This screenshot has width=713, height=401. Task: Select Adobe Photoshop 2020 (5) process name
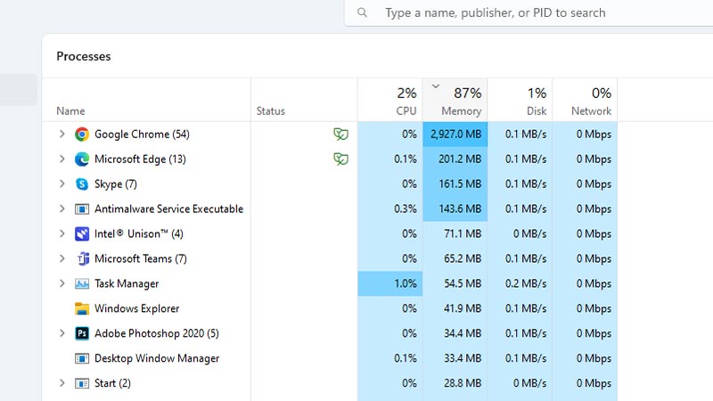point(157,333)
